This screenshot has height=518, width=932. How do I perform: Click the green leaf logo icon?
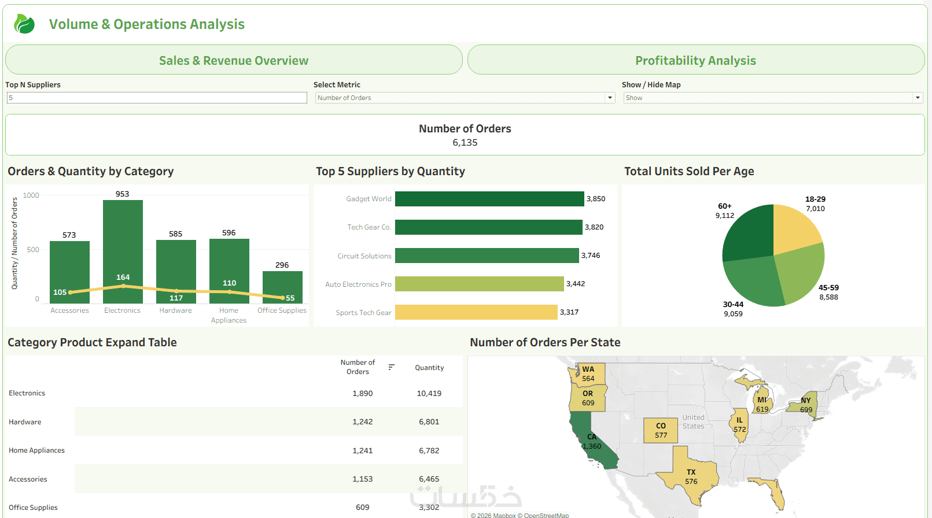click(24, 24)
